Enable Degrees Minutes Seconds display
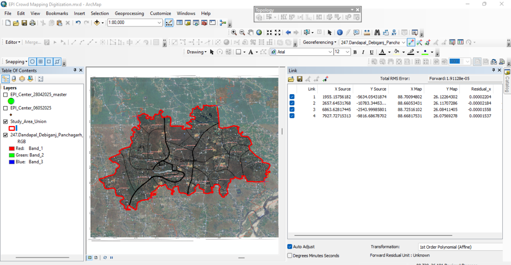 [x=290, y=255]
